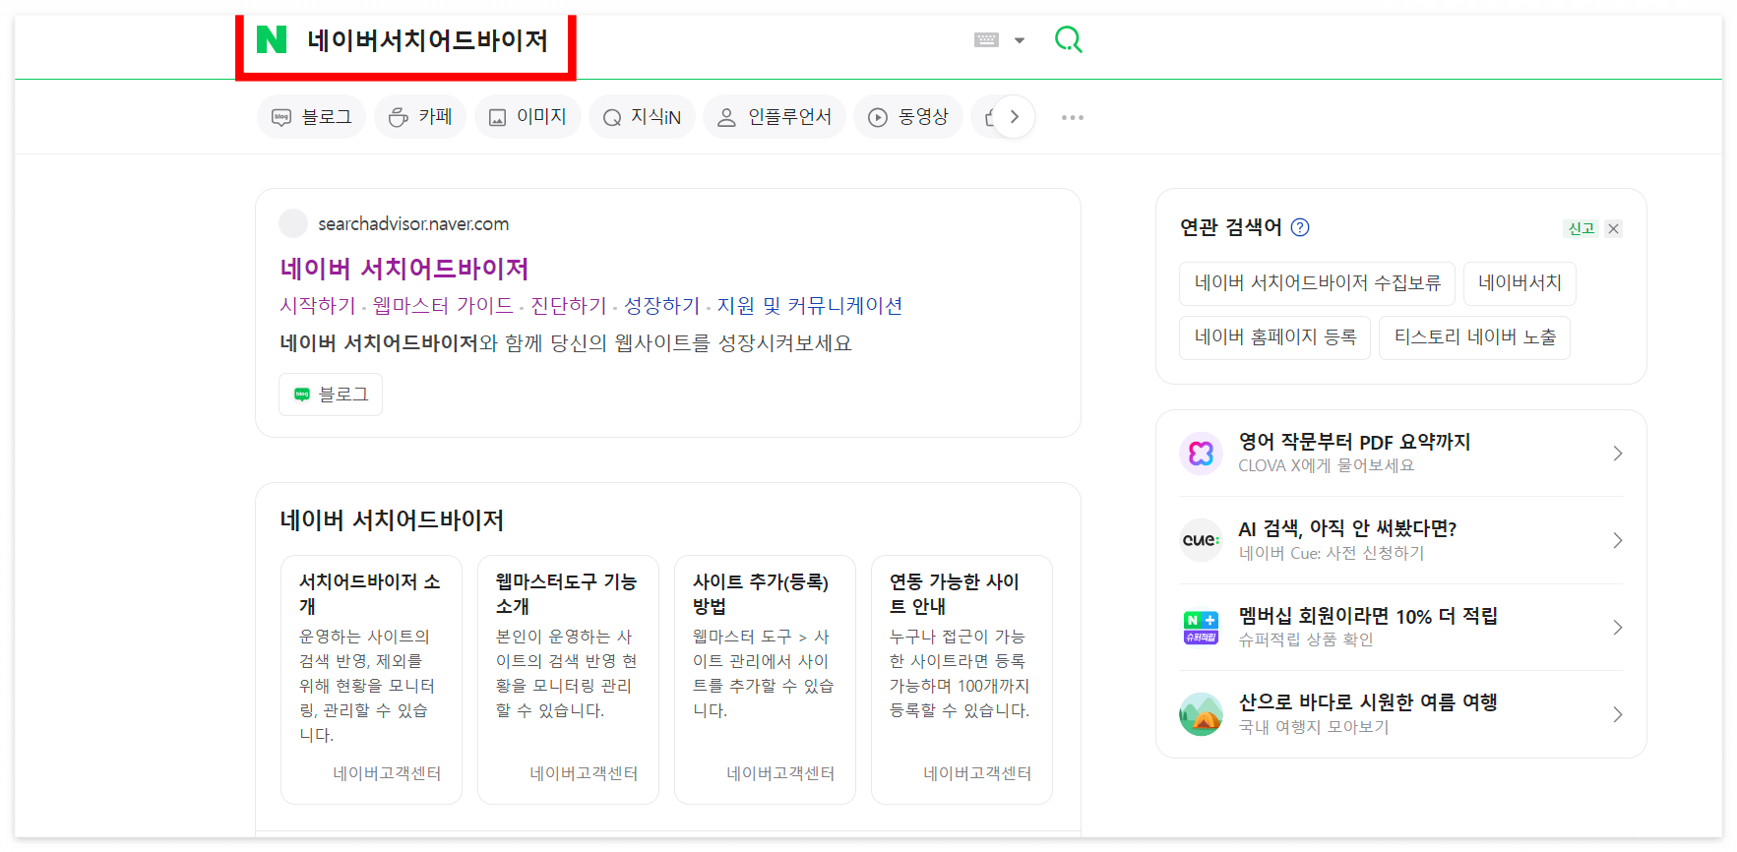Click the 네이버 서치어드바이저 section heading

(392, 519)
